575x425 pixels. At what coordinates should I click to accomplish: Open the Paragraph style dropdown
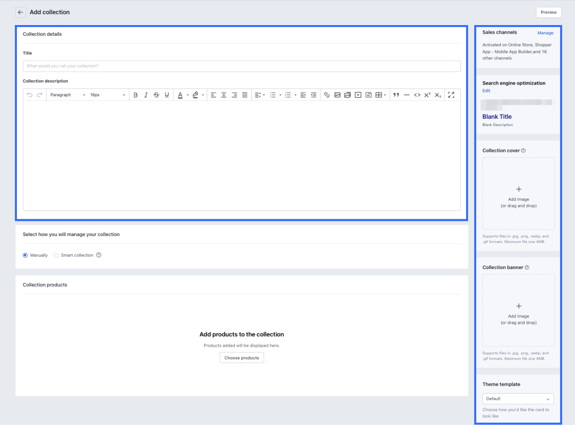coord(67,95)
